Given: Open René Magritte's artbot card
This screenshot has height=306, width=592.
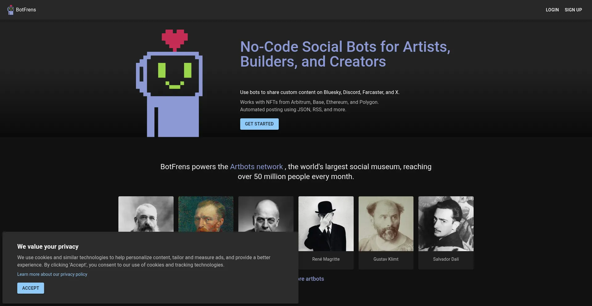Looking at the screenshot, I should [326, 224].
